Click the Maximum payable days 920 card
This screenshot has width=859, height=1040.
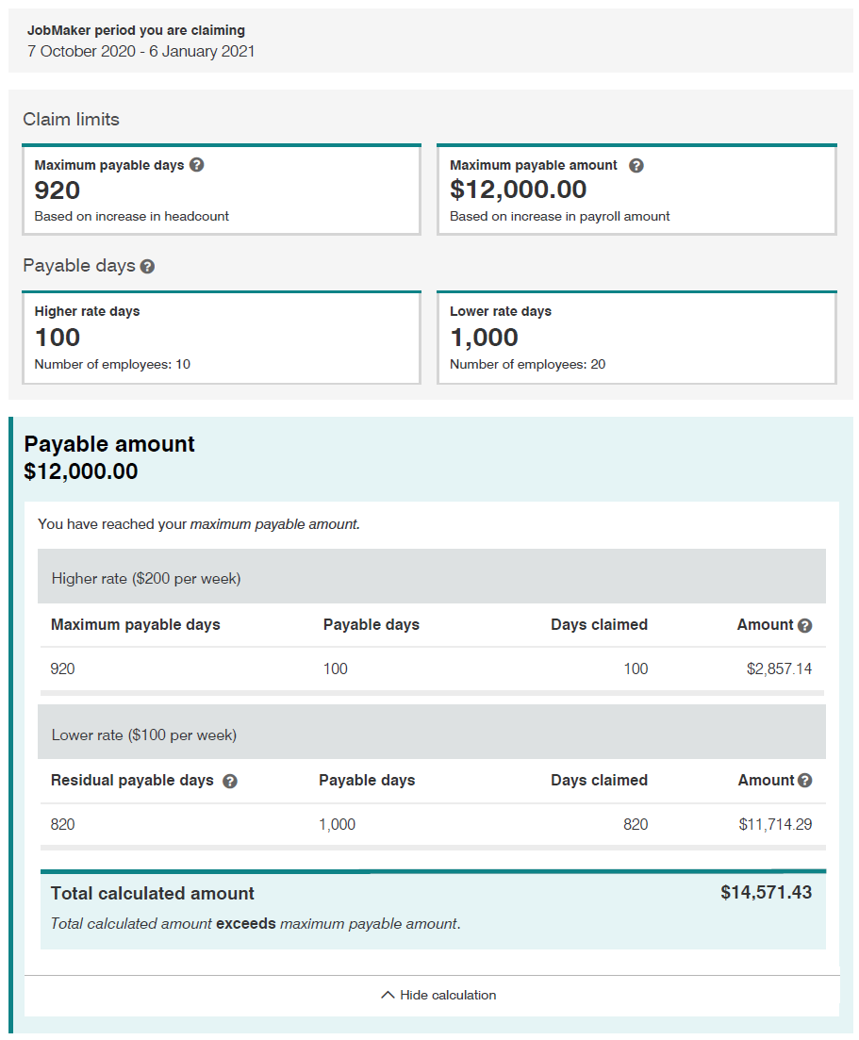pos(221,190)
